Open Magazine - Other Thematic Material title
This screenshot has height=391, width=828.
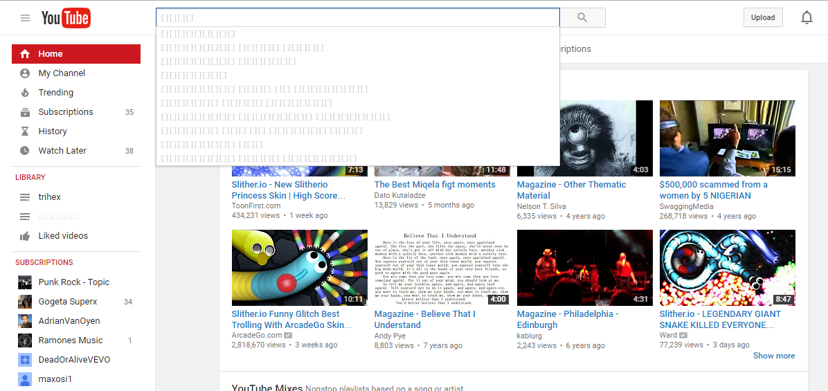[x=571, y=190]
